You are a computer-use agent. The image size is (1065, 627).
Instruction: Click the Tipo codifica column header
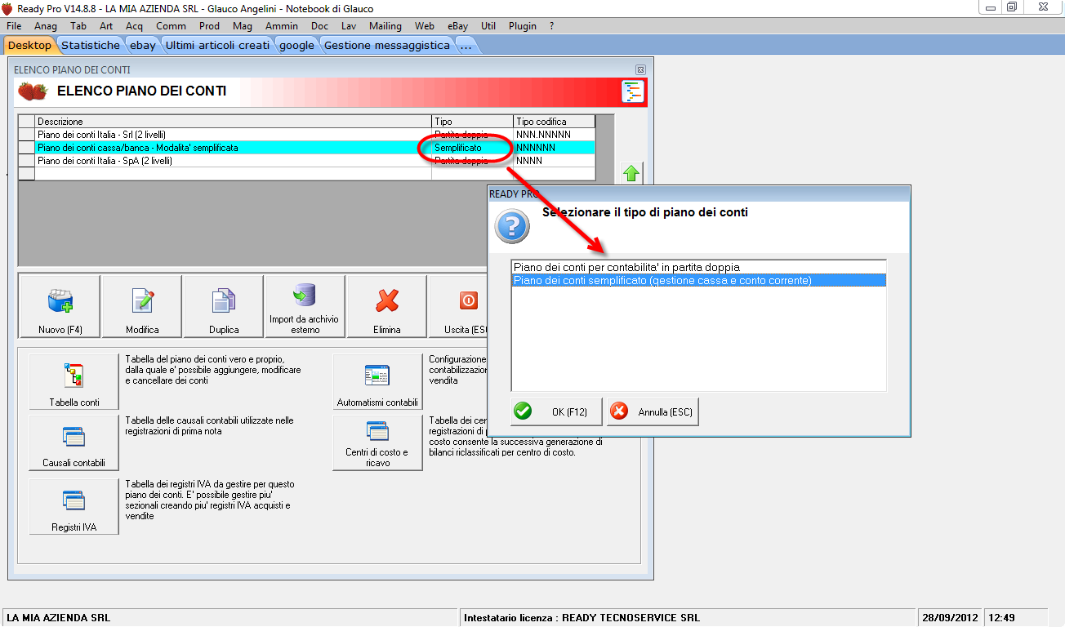555,121
